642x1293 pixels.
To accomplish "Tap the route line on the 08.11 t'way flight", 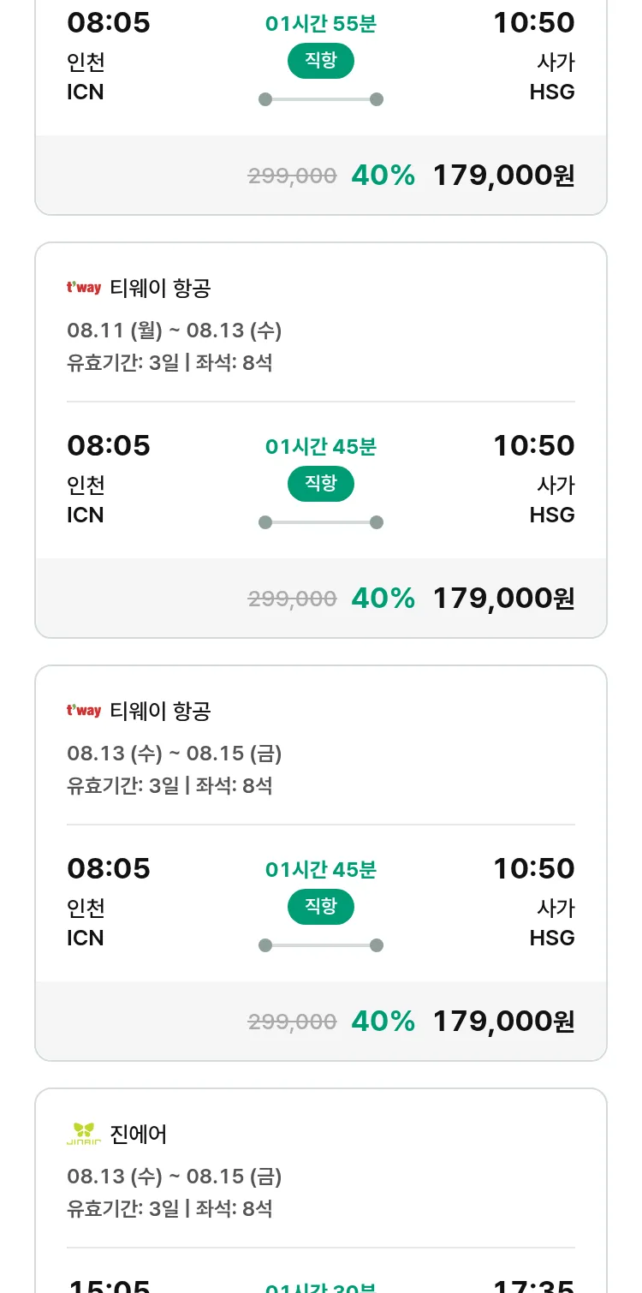I will [x=321, y=522].
